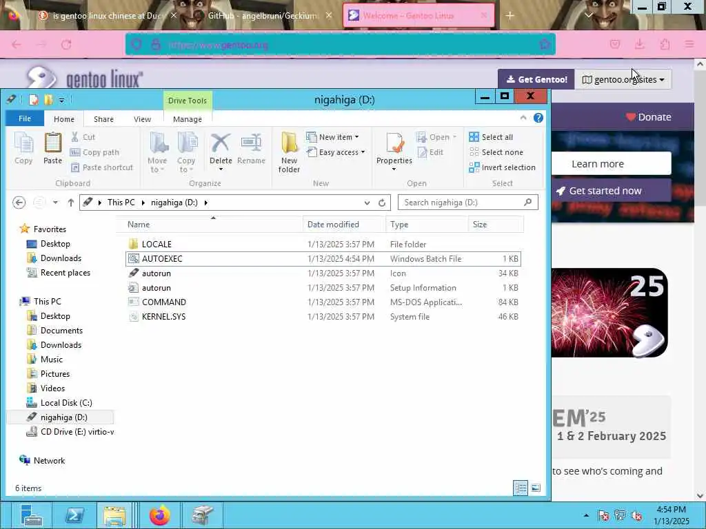The width and height of the screenshot is (706, 529).
Task: Open gentoo.org sites dropdown in Firefox
Action: point(623,79)
